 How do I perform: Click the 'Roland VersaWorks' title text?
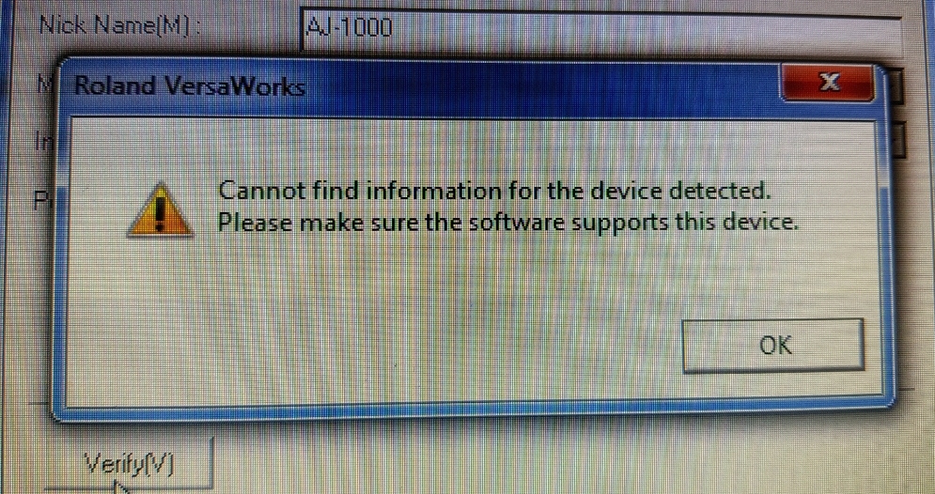tap(190, 88)
